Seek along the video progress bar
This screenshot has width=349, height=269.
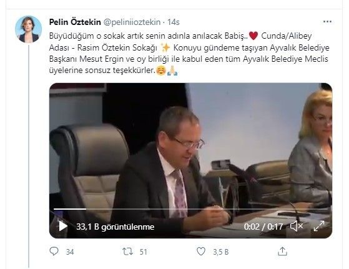point(190,209)
